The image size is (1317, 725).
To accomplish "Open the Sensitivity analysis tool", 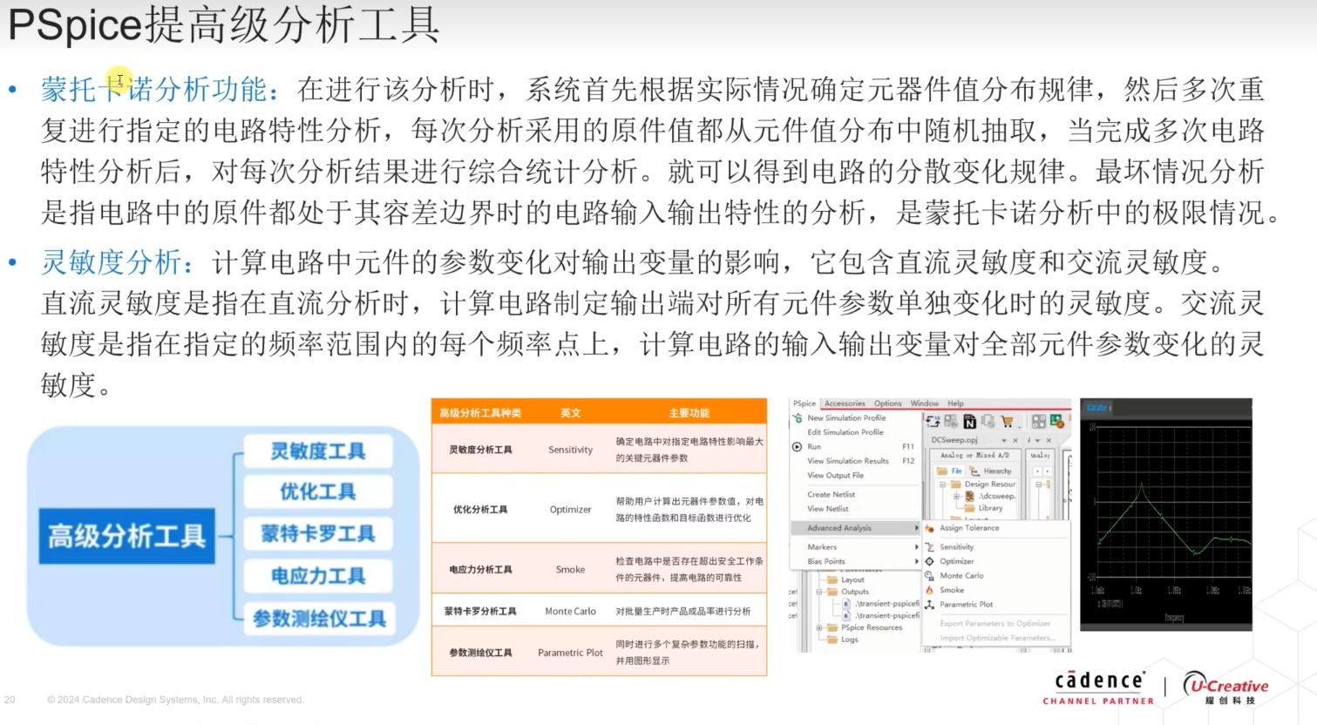I will (x=955, y=547).
